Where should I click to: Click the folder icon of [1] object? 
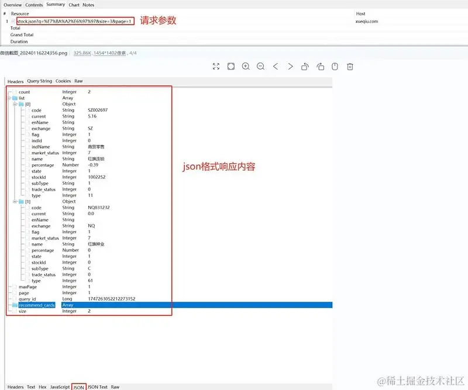[21, 201]
